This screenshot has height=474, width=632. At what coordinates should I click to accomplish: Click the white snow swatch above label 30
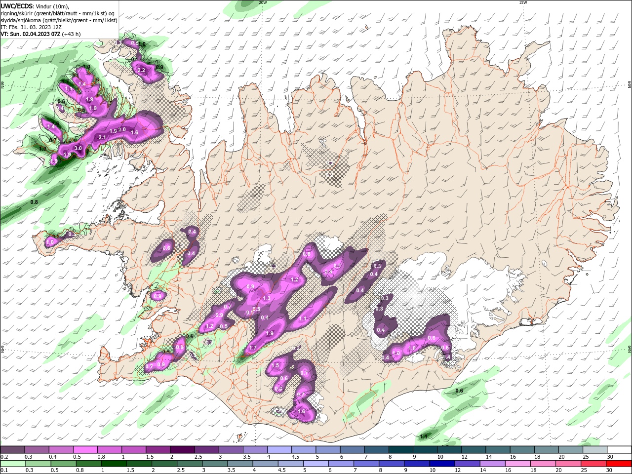[619, 450]
